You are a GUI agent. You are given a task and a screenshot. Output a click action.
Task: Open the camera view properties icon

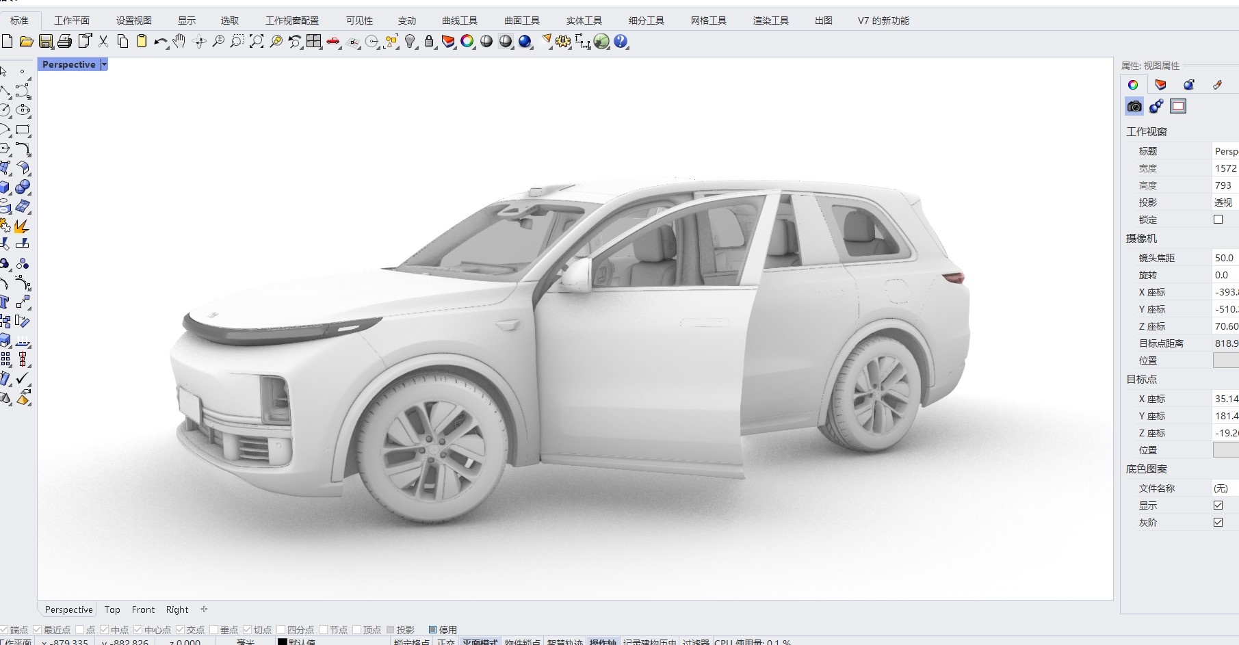click(1134, 106)
